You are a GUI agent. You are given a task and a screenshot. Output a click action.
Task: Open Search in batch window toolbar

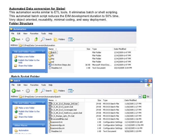pyautogui.click(x=46, y=91)
